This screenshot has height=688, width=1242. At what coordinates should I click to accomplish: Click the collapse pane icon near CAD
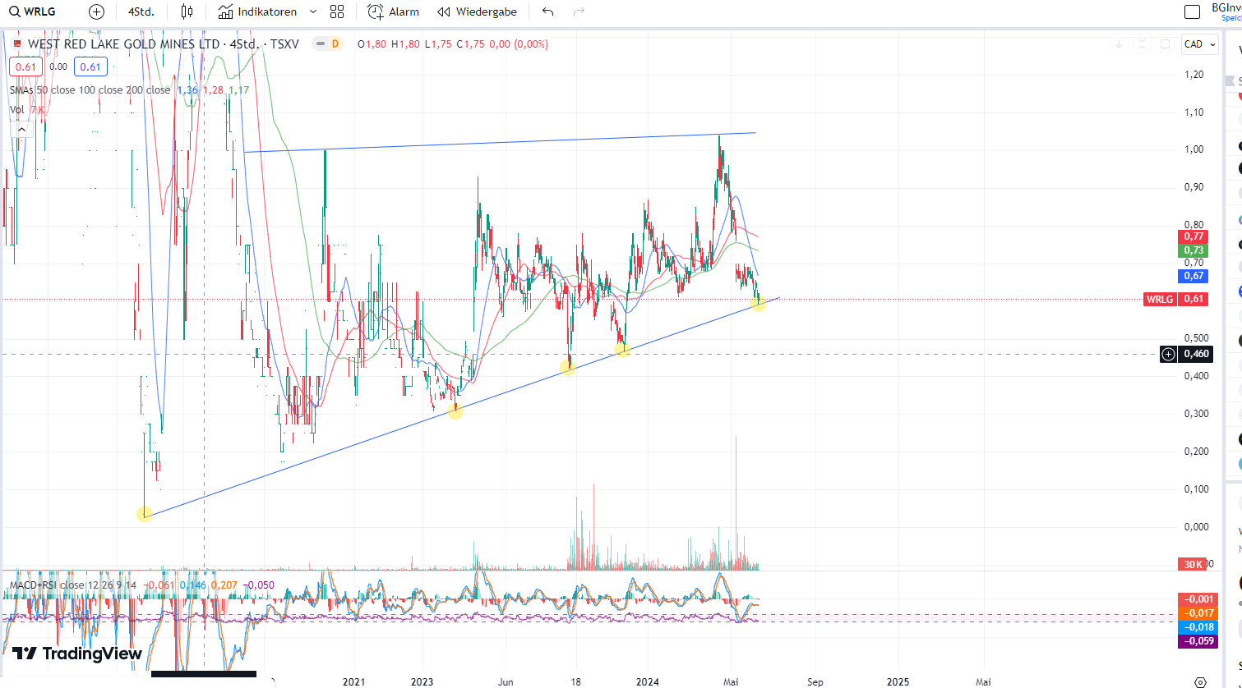[x=1142, y=44]
